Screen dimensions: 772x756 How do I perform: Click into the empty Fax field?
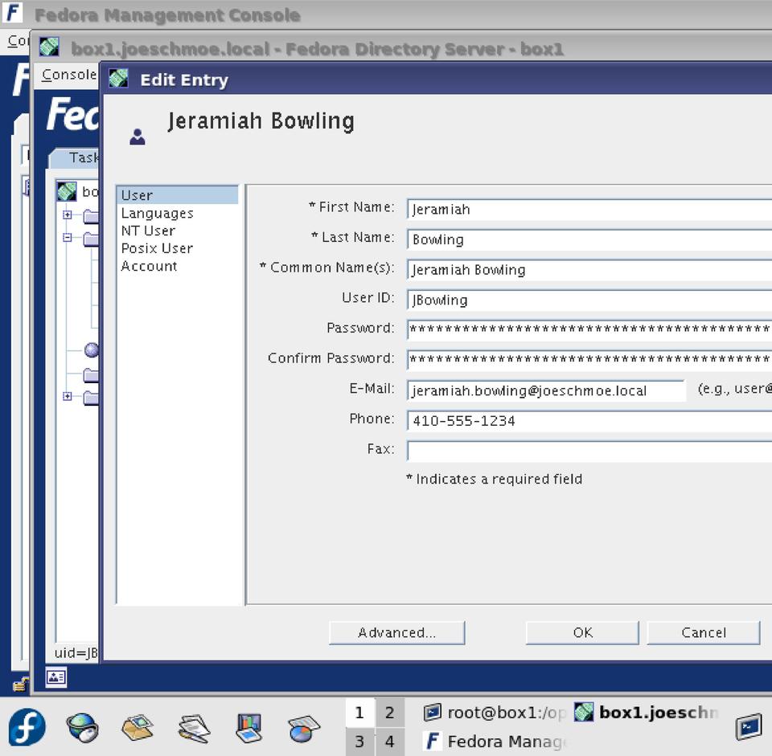[x=589, y=451]
